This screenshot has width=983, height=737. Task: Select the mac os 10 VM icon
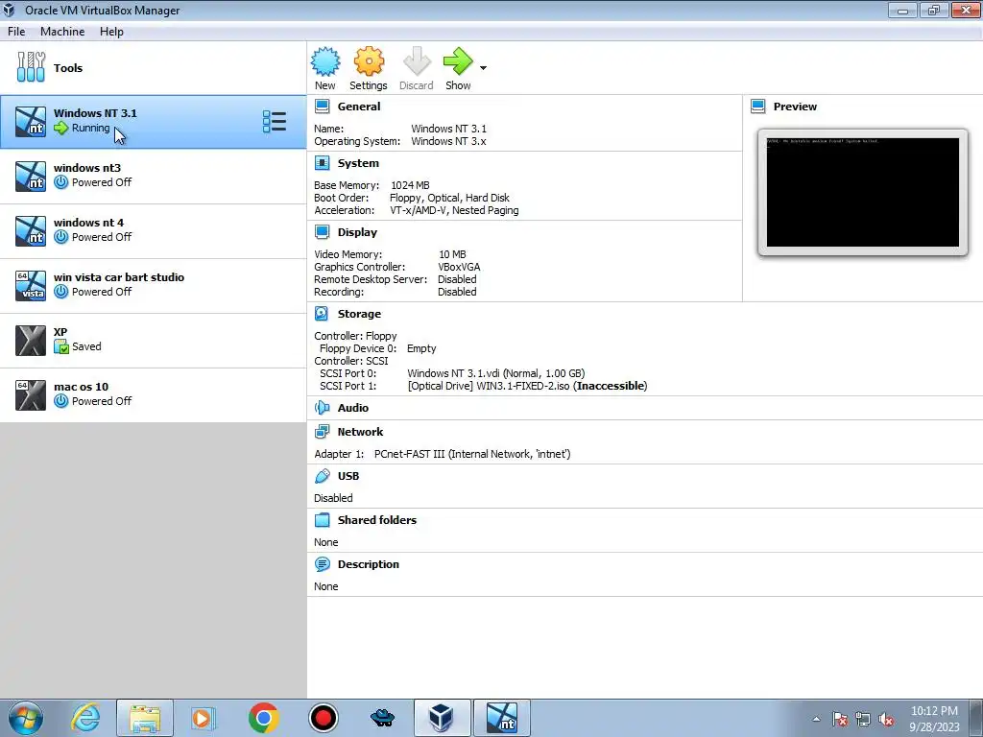[x=31, y=394]
